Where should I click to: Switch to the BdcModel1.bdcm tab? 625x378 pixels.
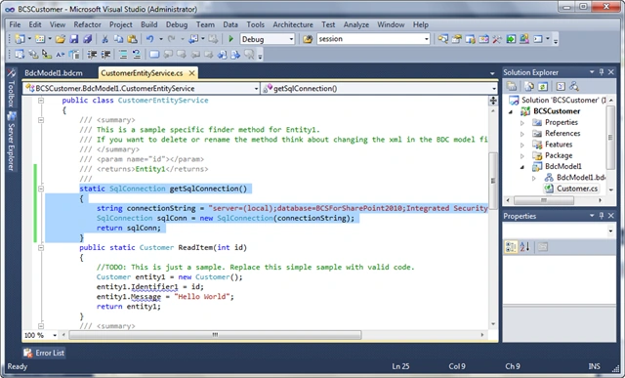pos(54,73)
